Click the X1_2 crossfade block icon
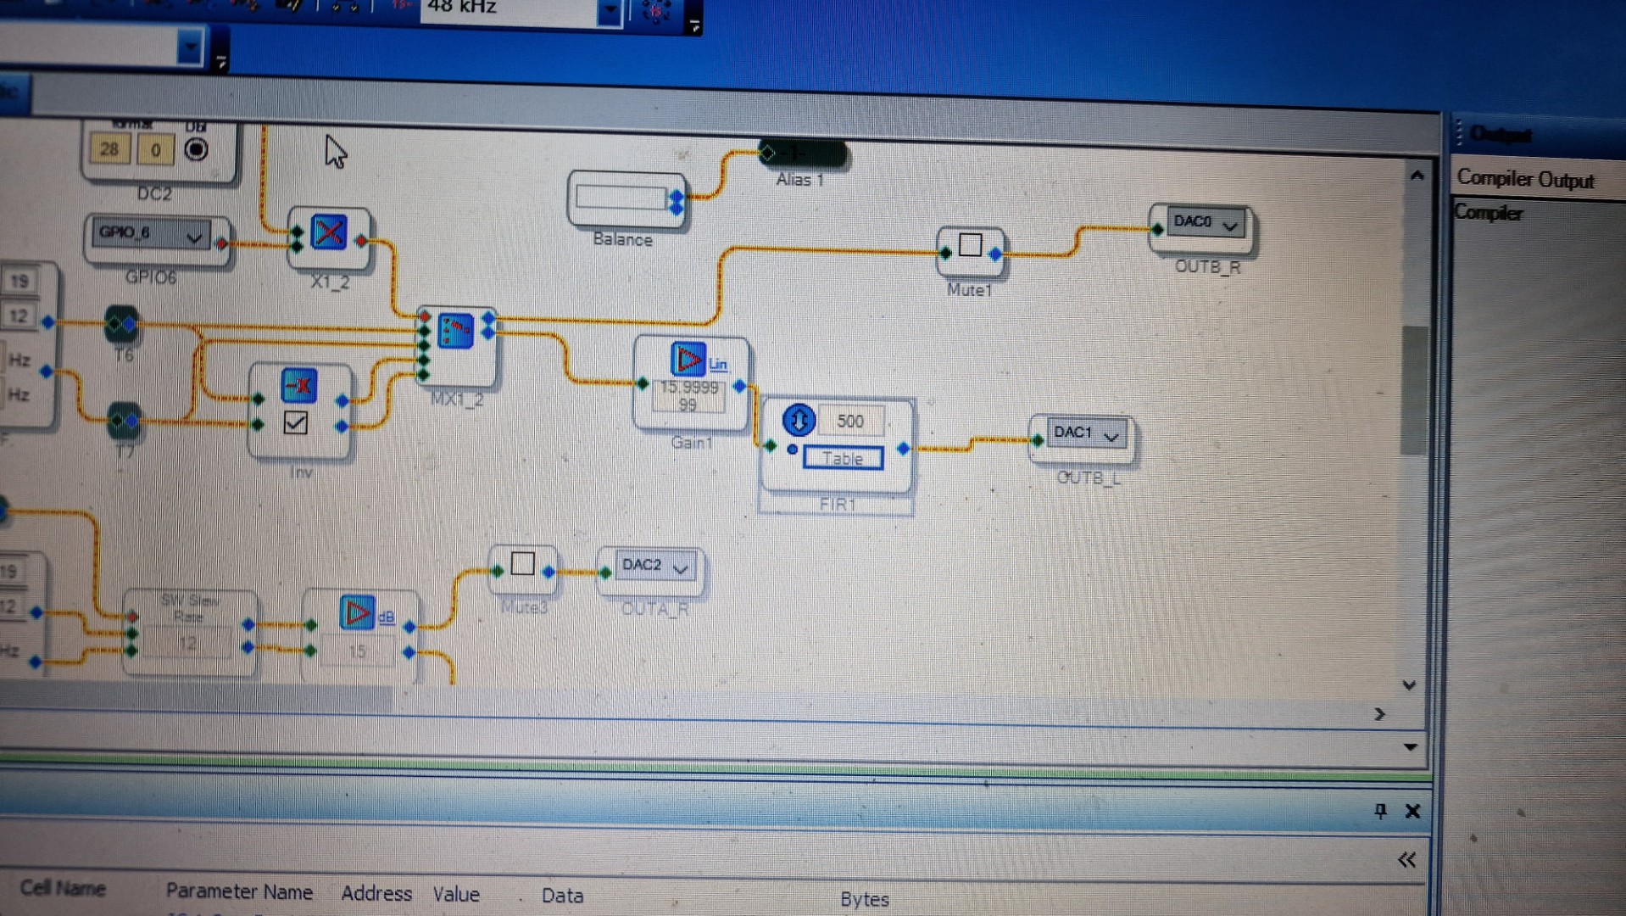Image resolution: width=1626 pixels, height=916 pixels. 329,232
